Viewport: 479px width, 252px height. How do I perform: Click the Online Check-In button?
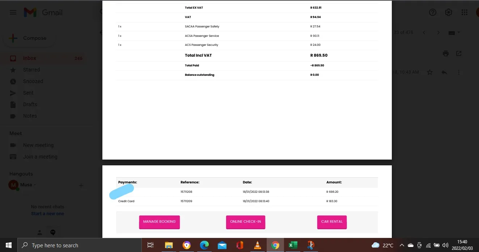[246, 222]
